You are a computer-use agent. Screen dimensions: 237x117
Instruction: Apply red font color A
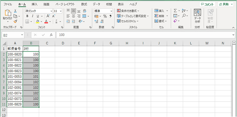point(46,21)
